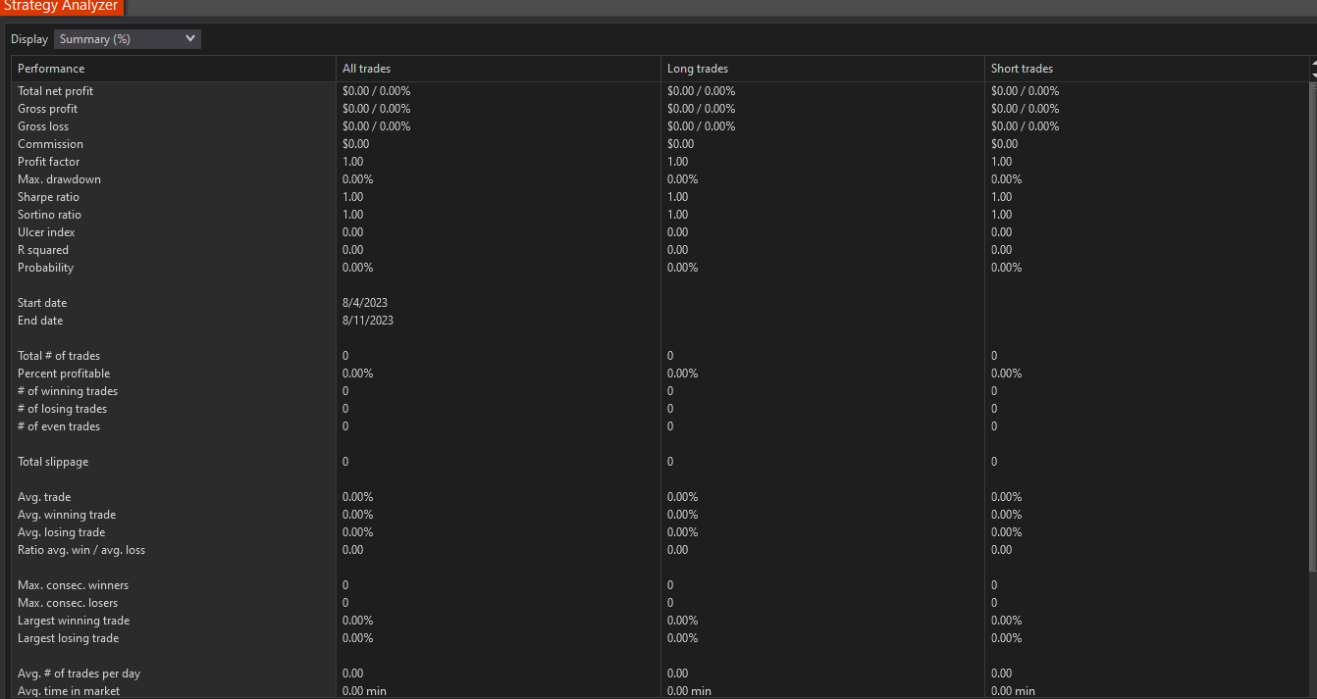The width and height of the screenshot is (1317, 699).
Task: Click the Percent profitable row label
Action: coord(64,374)
